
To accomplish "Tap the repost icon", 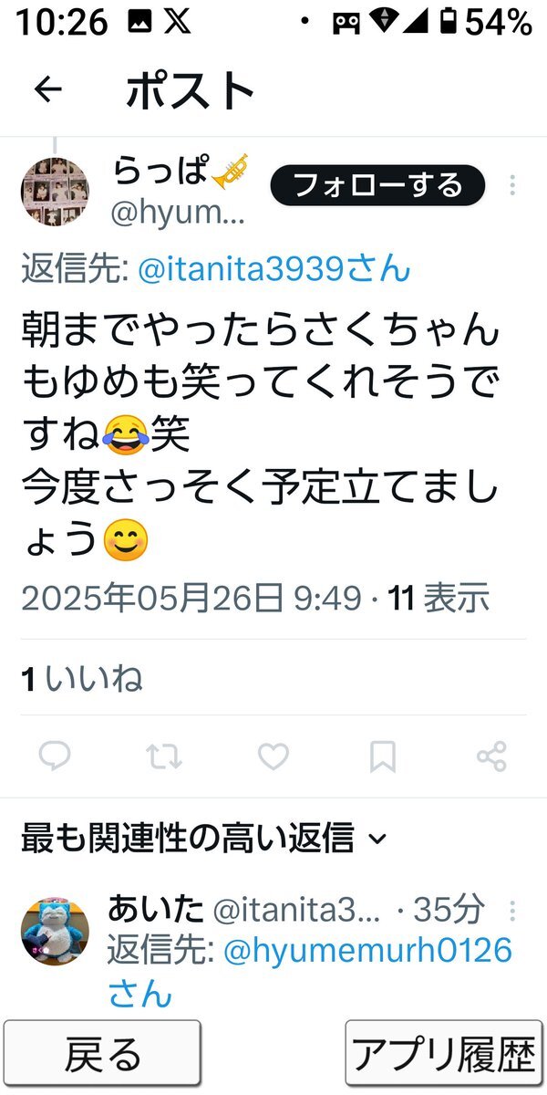I will pos(164,756).
